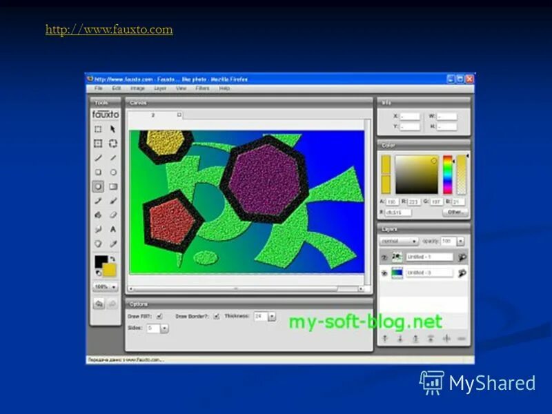The image size is (552, 414).
Task: Select the arrow pointer tool
Action: pos(112,129)
